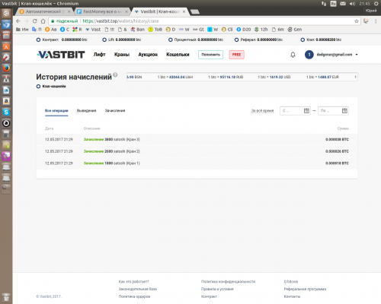Switch to Все операции tab
Image resolution: width=381 pixels, height=304 pixels.
click(56, 111)
